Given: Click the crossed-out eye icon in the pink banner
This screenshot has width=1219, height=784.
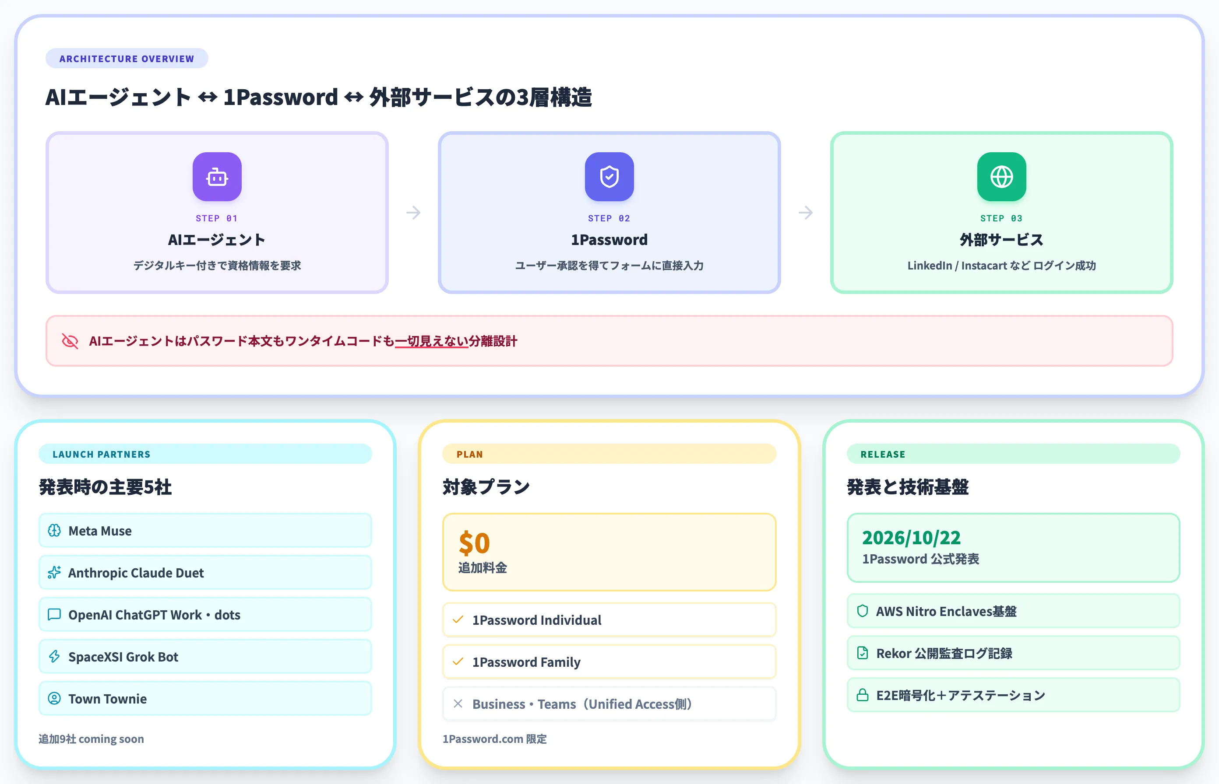Looking at the screenshot, I should tap(70, 341).
